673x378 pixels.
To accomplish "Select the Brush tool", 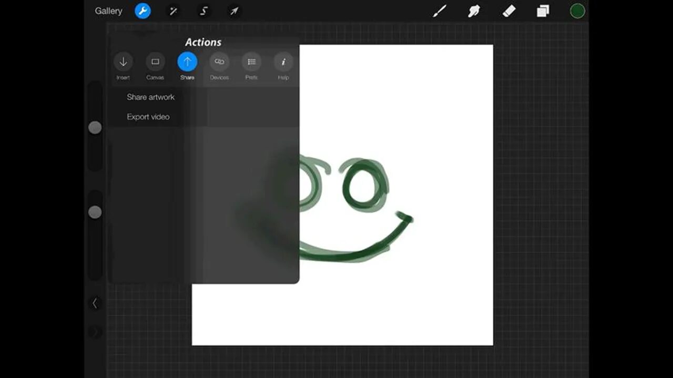I will click(440, 11).
